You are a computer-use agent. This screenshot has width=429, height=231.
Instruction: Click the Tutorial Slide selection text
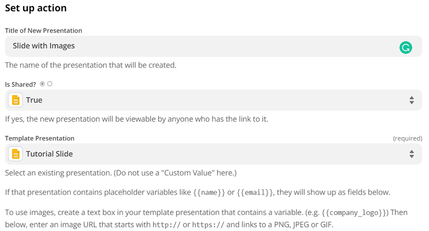[x=49, y=154]
